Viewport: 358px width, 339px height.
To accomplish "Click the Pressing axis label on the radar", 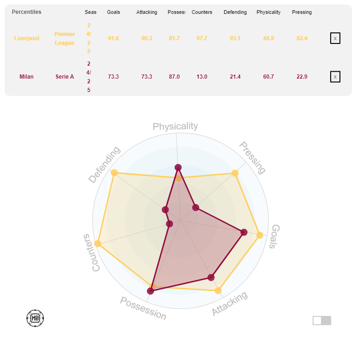I will (252, 158).
